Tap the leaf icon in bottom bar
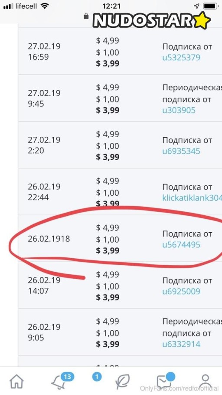 point(123,382)
